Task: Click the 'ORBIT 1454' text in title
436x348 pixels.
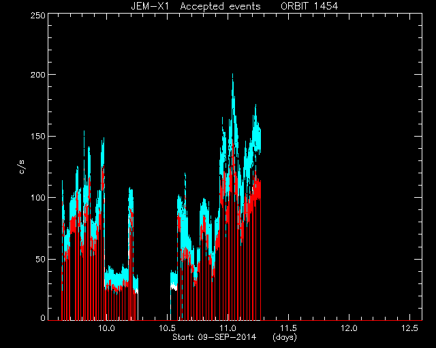Action: (x=309, y=6)
